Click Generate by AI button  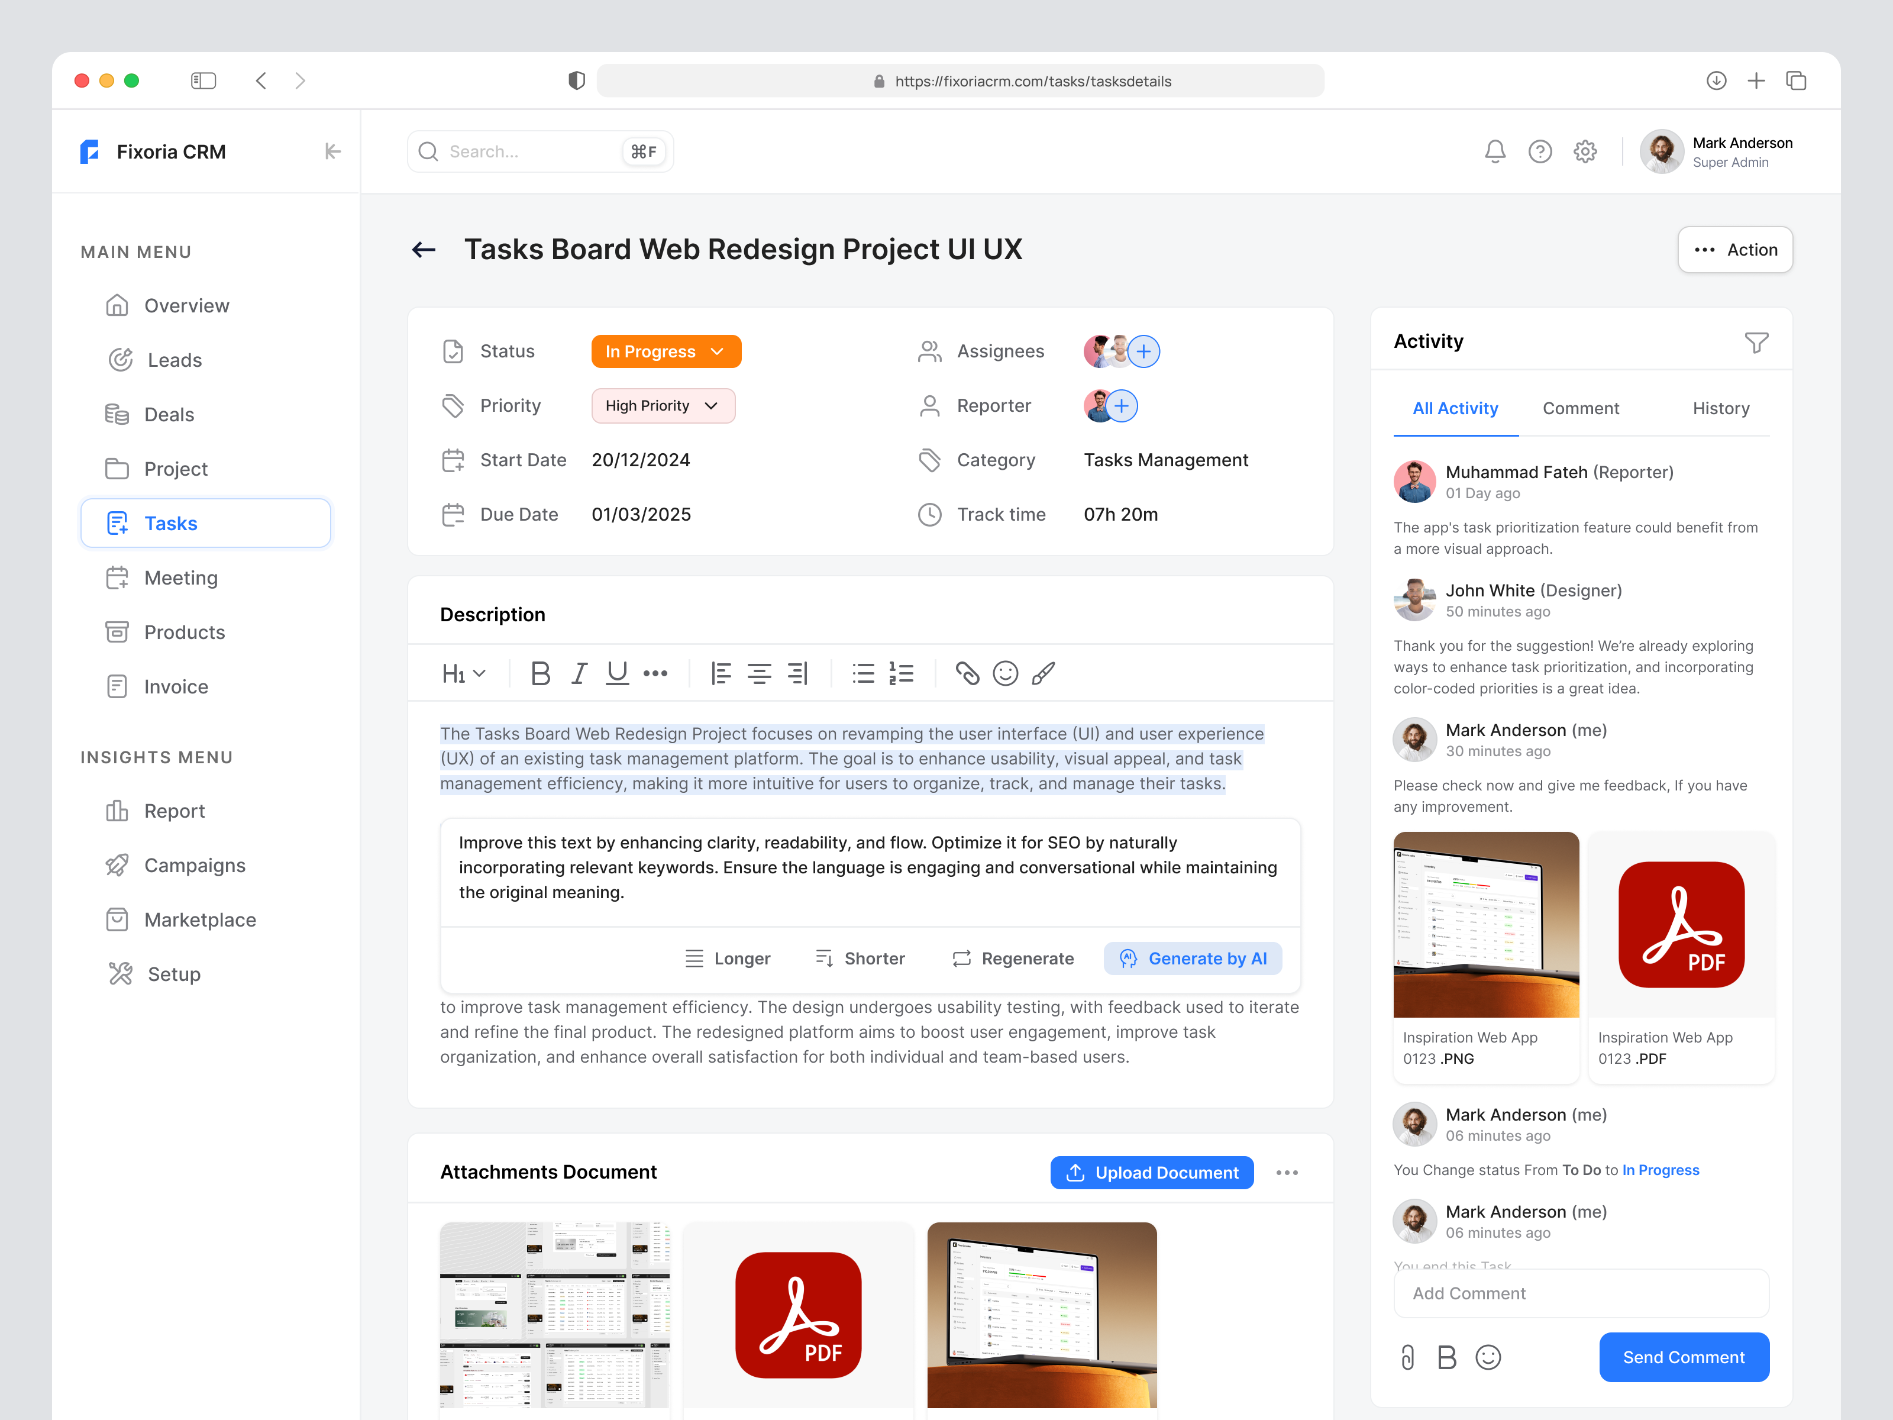point(1193,958)
